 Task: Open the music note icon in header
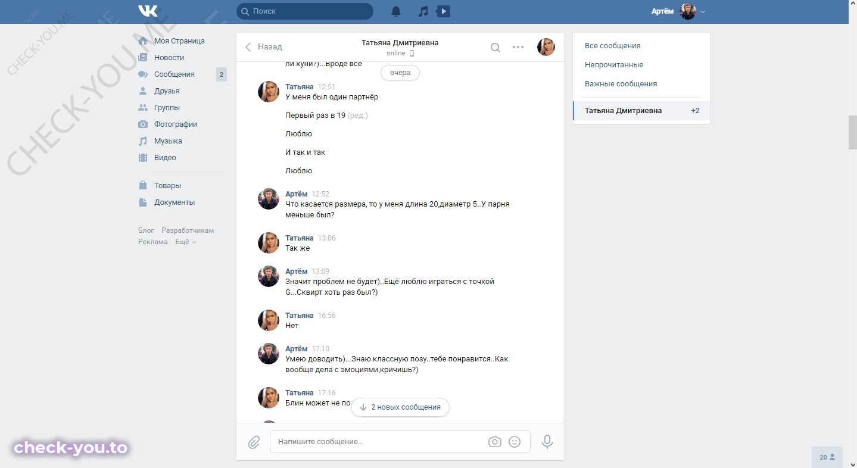(423, 11)
